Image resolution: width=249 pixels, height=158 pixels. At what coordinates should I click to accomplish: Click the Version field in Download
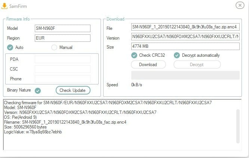(185, 37)
